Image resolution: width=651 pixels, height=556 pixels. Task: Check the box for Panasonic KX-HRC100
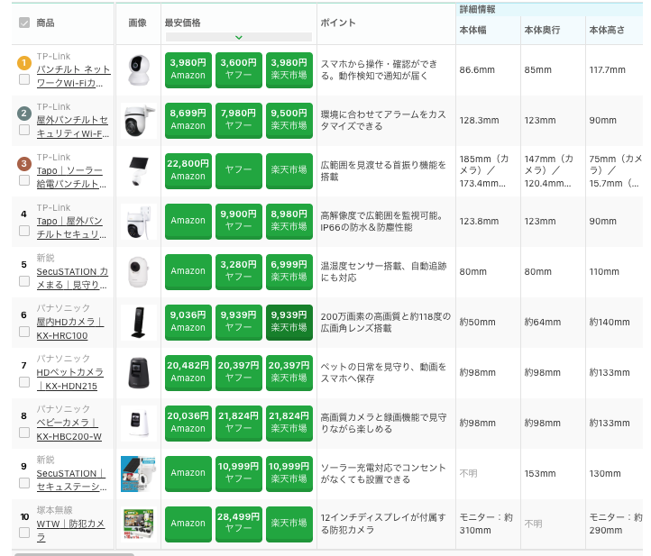[x=24, y=332]
